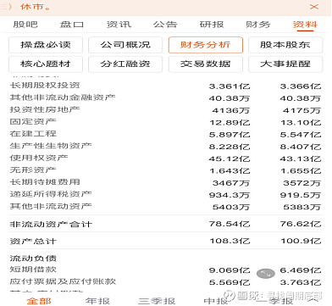Open the 大事提醒 section
The image size is (332, 306).
285,64
